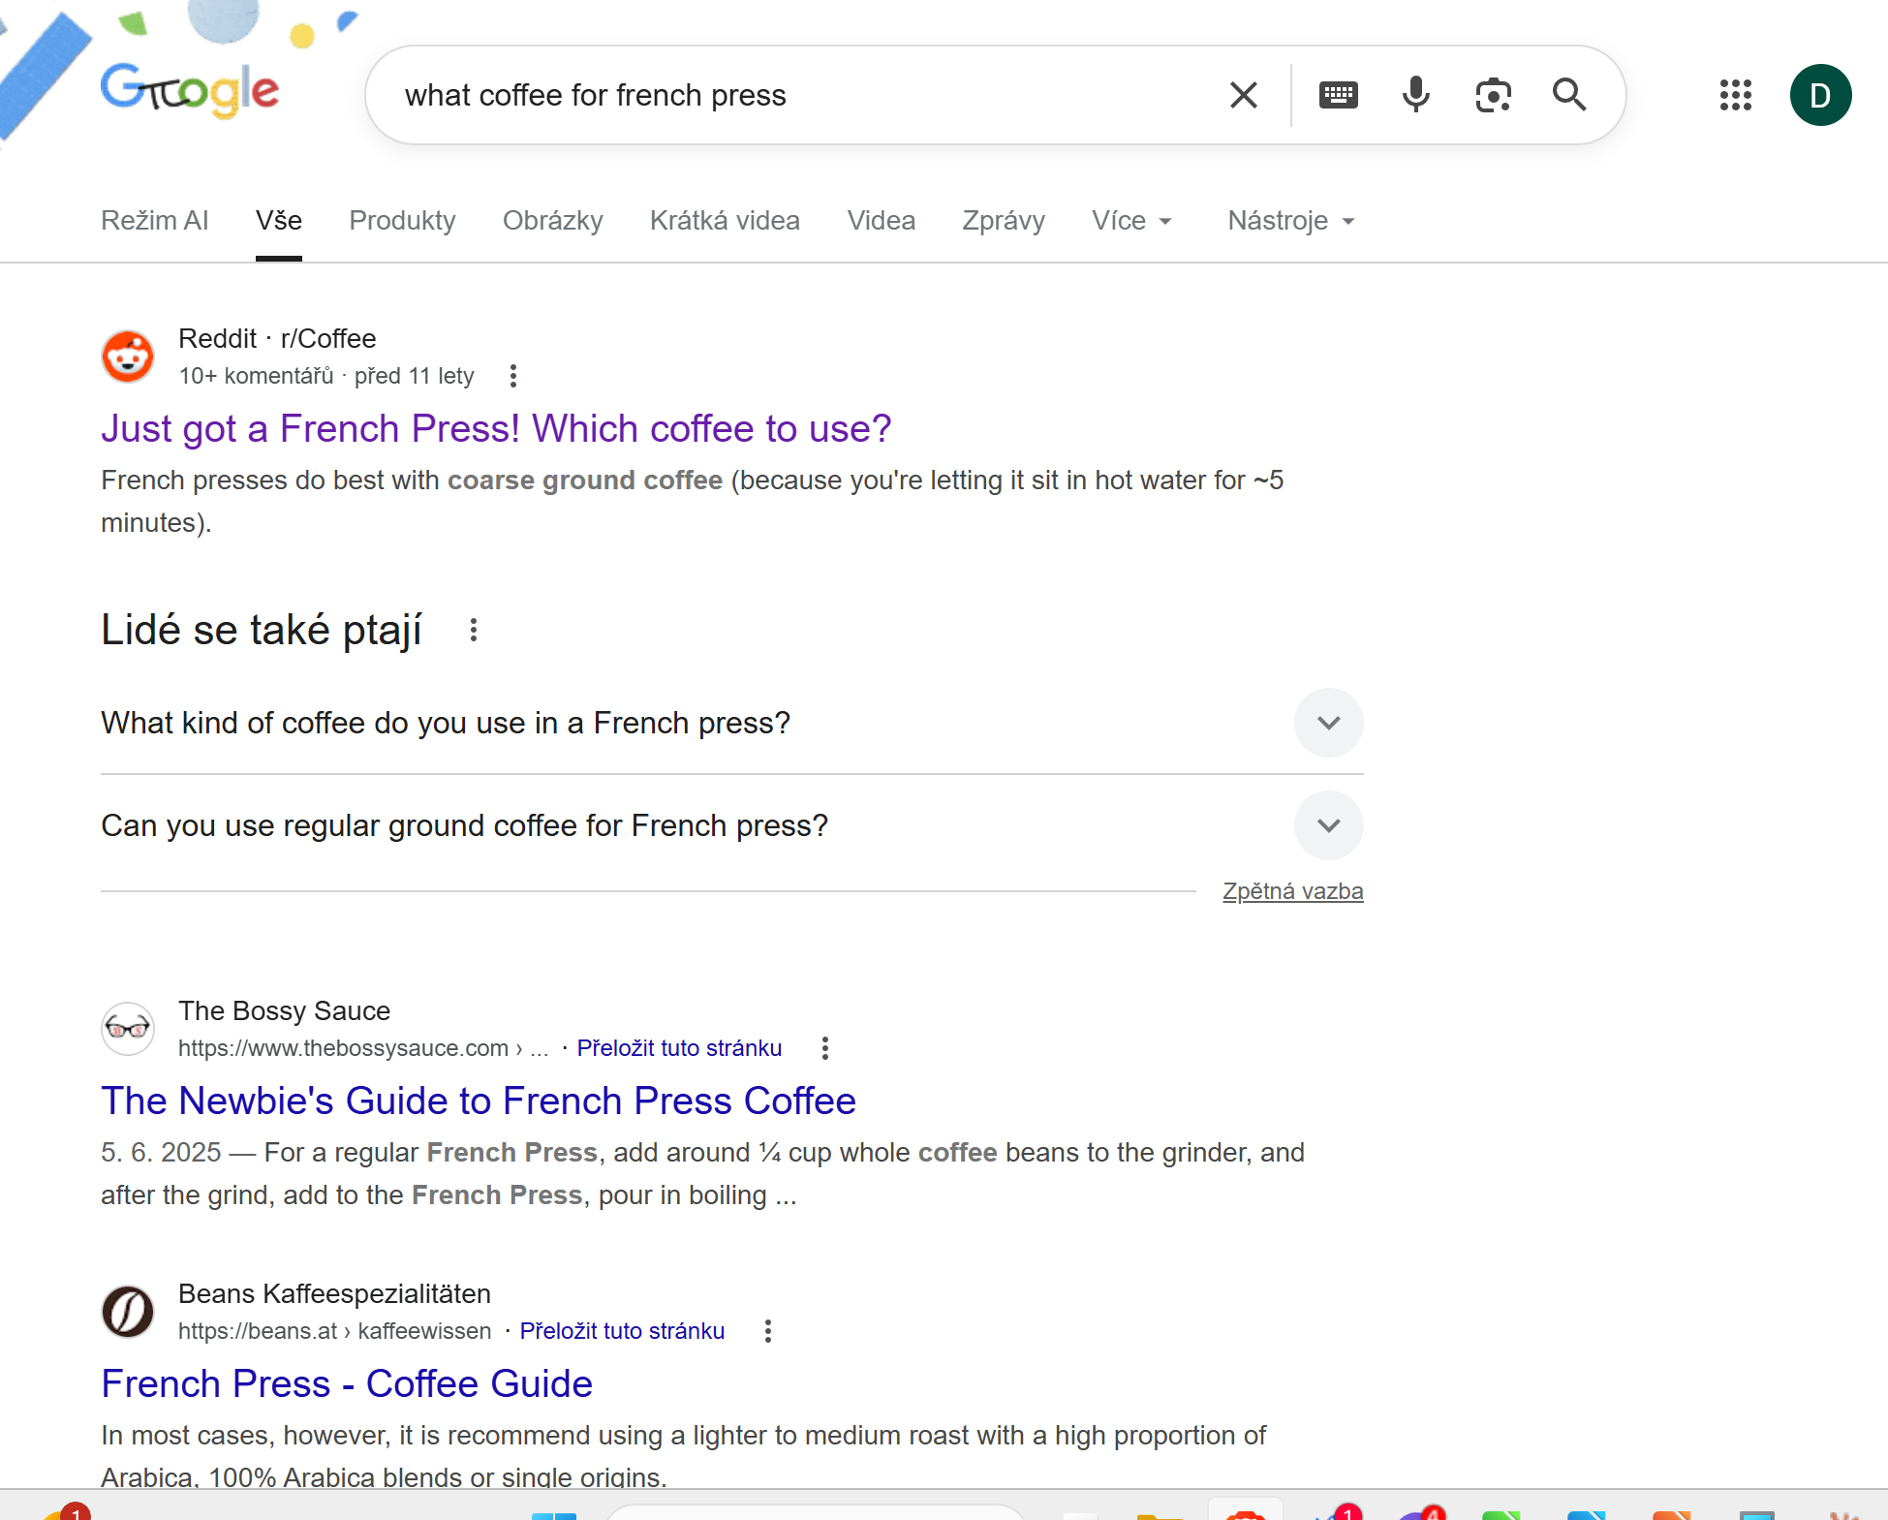Image resolution: width=1888 pixels, height=1520 pixels.
Task: Start voice search with the microphone icon
Action: point(1415,95)
